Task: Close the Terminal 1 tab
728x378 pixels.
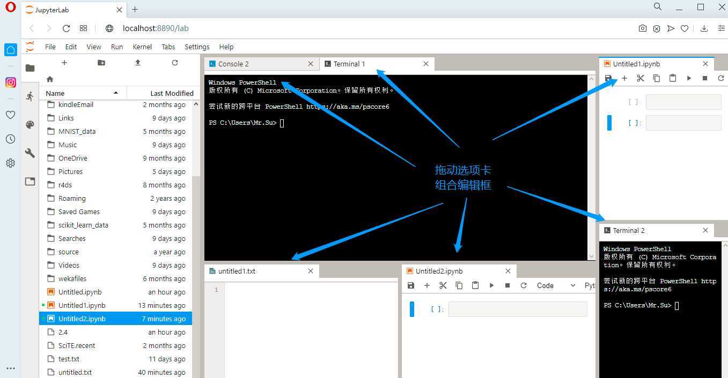Action: coord(426,64)
